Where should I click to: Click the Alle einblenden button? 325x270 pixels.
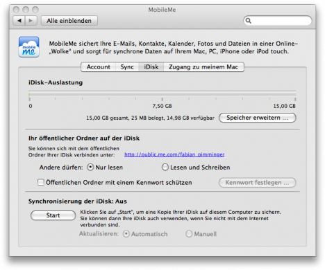click(69, 21)
